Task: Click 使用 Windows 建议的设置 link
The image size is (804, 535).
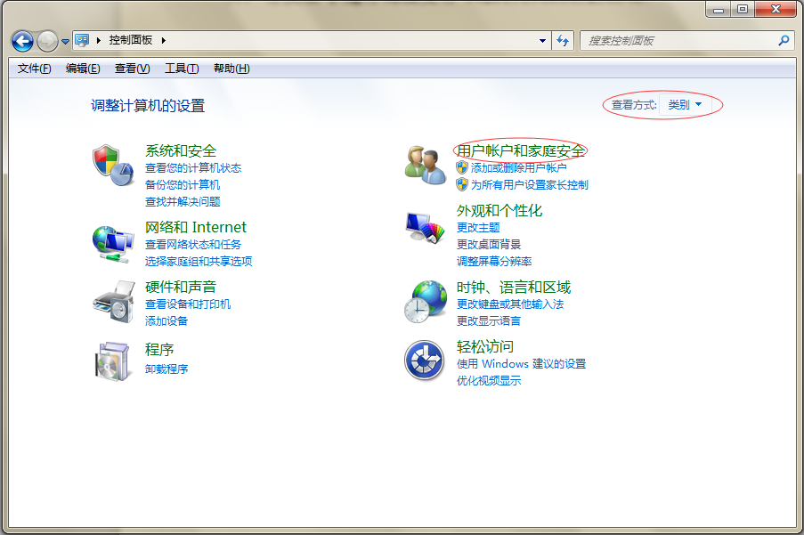Action: pyautogui.click(x=522, y=364)
